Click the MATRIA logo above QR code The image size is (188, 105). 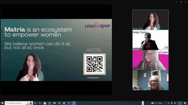[x=93, y=50]
